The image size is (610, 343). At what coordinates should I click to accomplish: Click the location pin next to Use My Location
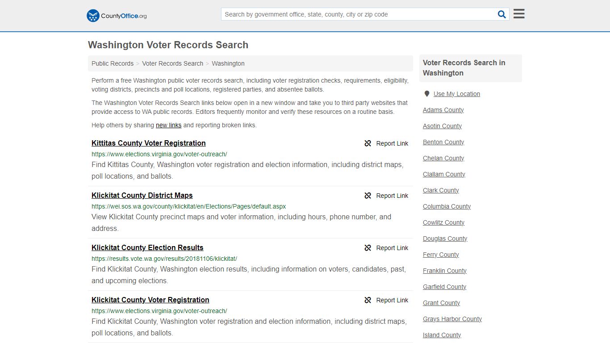pos(426,94)
